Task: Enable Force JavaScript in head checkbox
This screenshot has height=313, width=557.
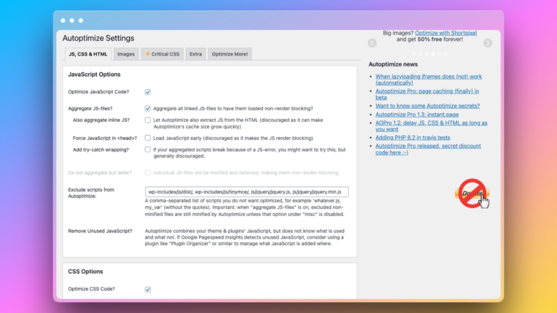Action: (x=148, y=137)
